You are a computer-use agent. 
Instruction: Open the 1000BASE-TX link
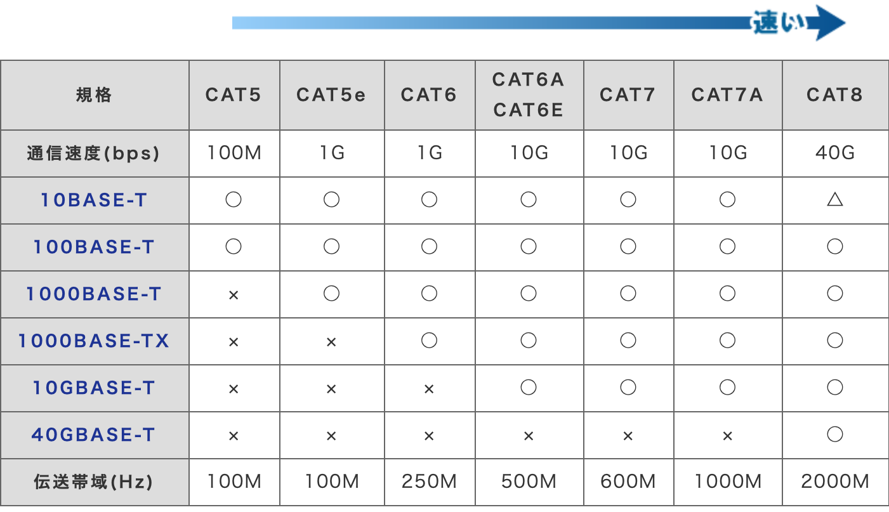point(94,341)
